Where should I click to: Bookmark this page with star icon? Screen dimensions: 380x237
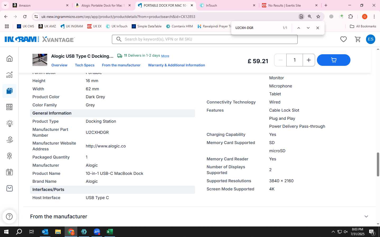(318, 17)
